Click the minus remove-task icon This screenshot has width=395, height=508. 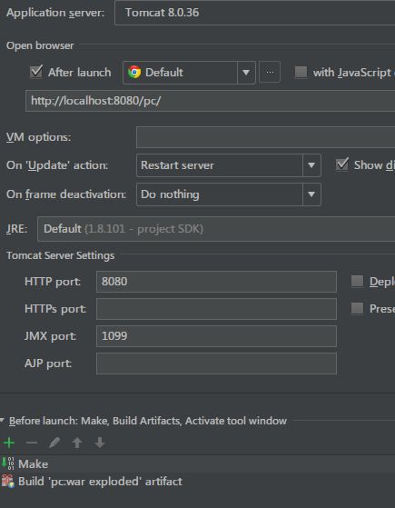click(32, 443)
